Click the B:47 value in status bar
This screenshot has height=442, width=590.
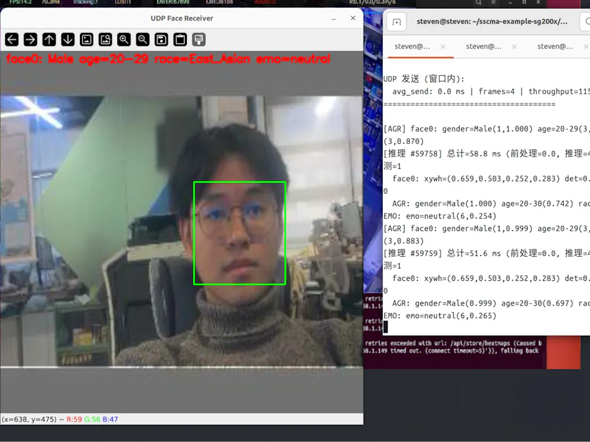point(110,419)
